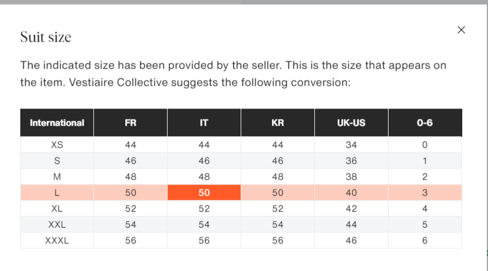Click the Suit size heading
The image size is (488, 271).
pyautogui.click(x=46, y=37)
